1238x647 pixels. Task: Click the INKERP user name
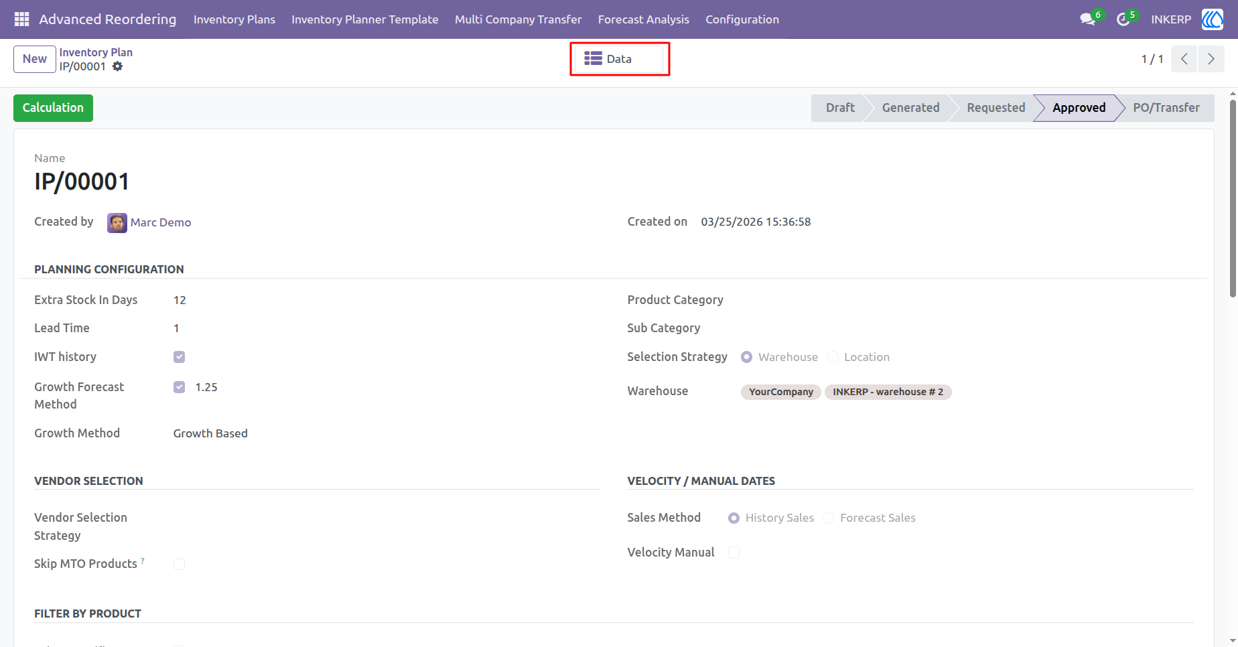tap(1171, 19)
